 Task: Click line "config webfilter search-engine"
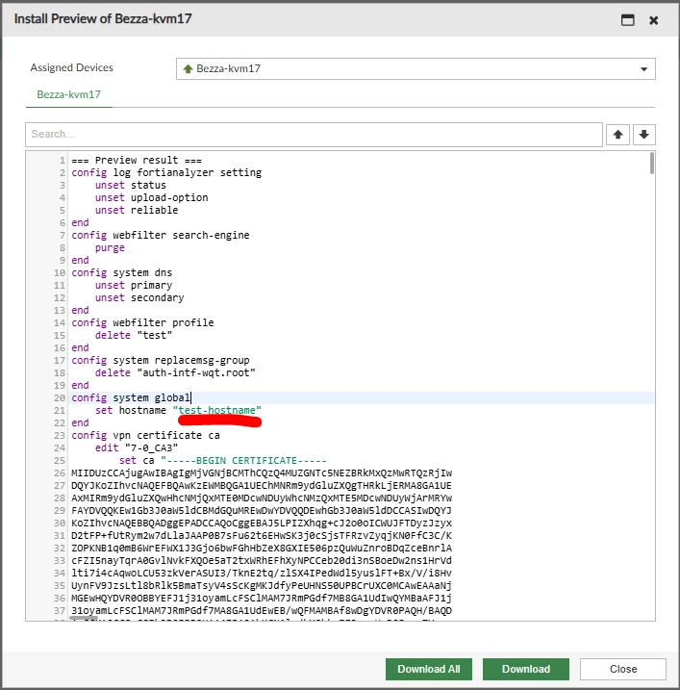(160, 235)
